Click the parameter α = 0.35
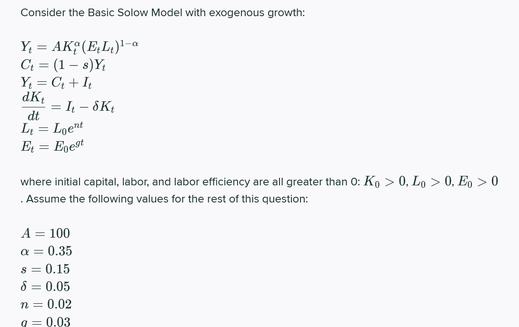Image resolution: width=519 pixels, height=327 pixels. 46,251
